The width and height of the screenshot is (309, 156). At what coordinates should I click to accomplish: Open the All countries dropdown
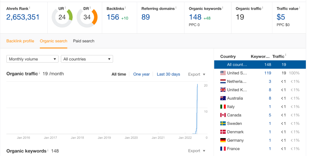(87, 59)
